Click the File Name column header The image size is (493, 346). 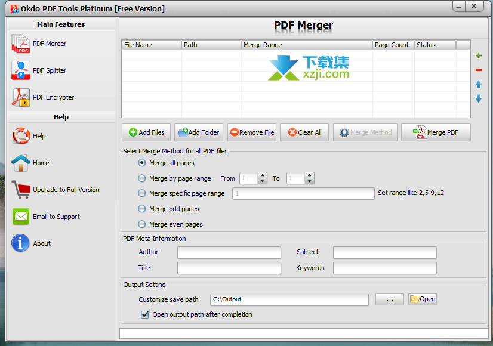point(152,45)
